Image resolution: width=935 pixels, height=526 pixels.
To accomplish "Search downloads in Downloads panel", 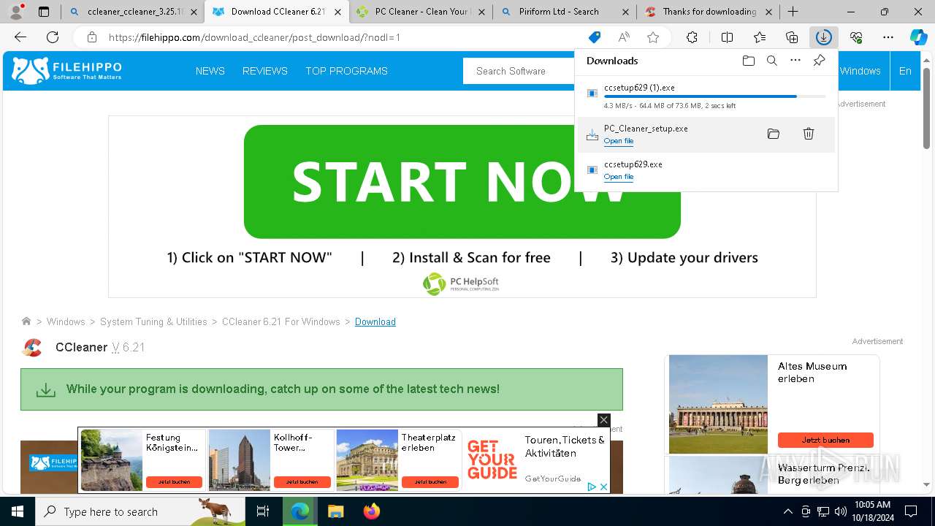I will point(771,61).
